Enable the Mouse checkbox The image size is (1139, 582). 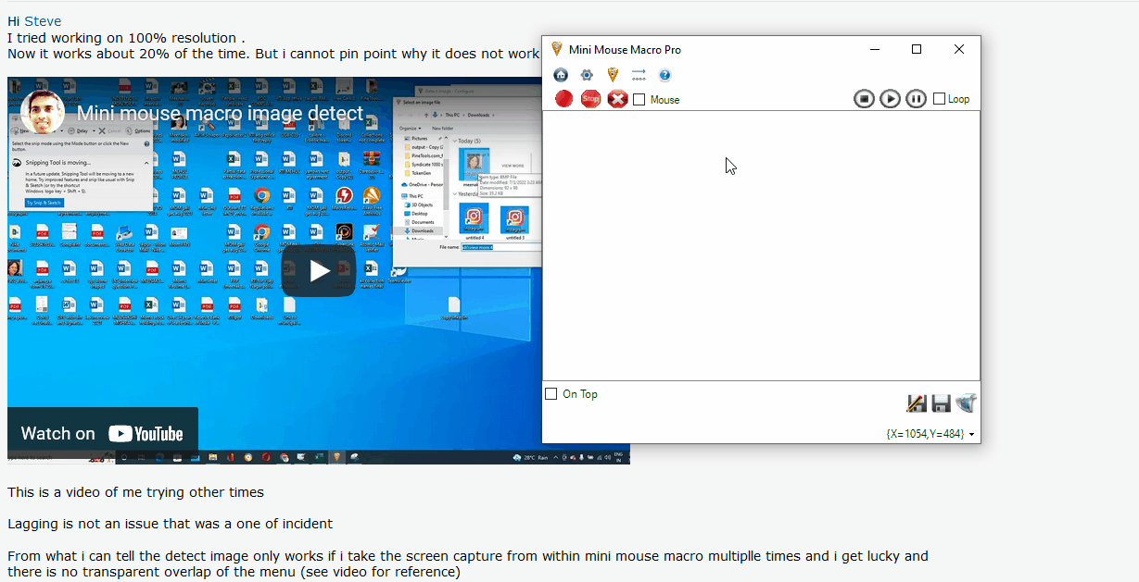click(x=639, y=99)
